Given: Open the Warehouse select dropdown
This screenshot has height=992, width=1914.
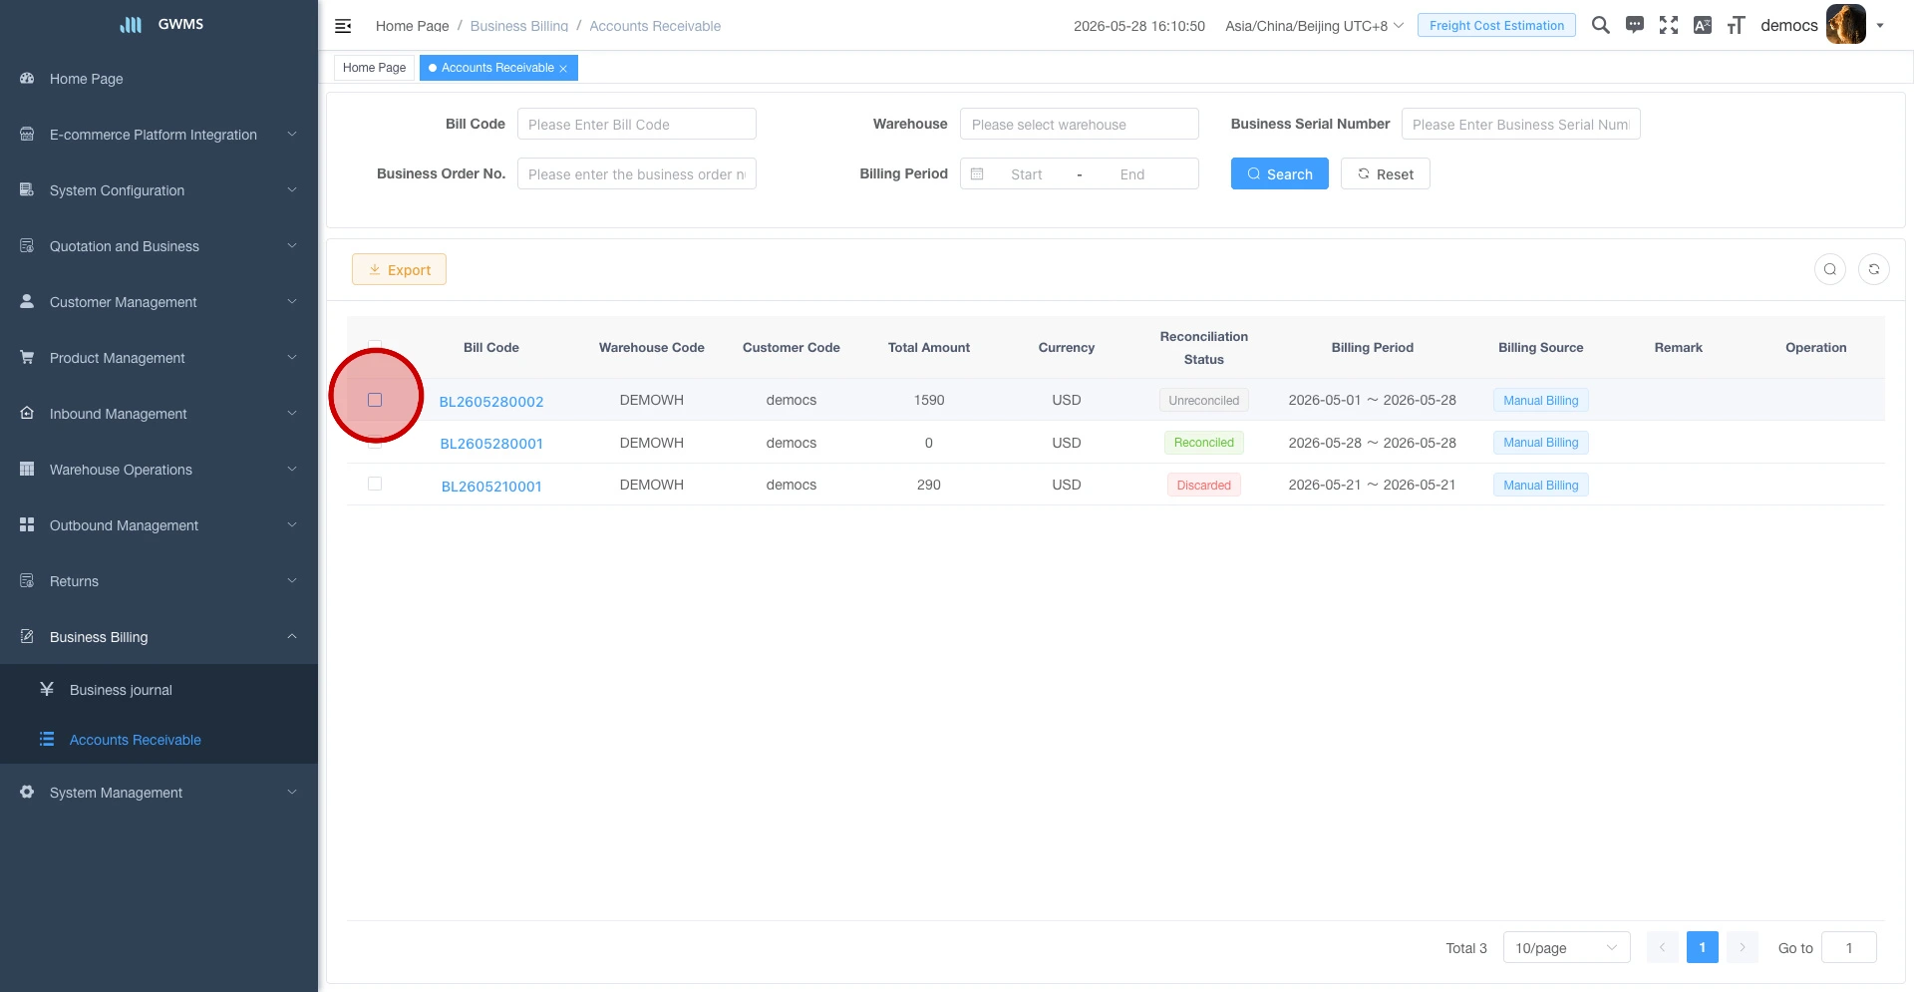Looking at the screenshot, I should coord(1079,124).
